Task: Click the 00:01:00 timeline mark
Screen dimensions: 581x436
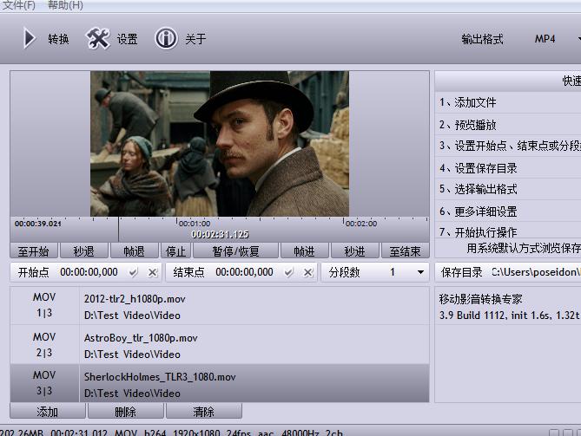Action: (x=195, y=224)
